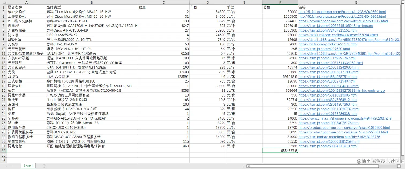The height and width of the screenshot is (169, 405).
Task: Select column B header
Action: (x=92, y=2)
